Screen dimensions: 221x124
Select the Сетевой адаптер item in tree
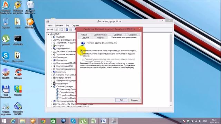coord(67,92)
